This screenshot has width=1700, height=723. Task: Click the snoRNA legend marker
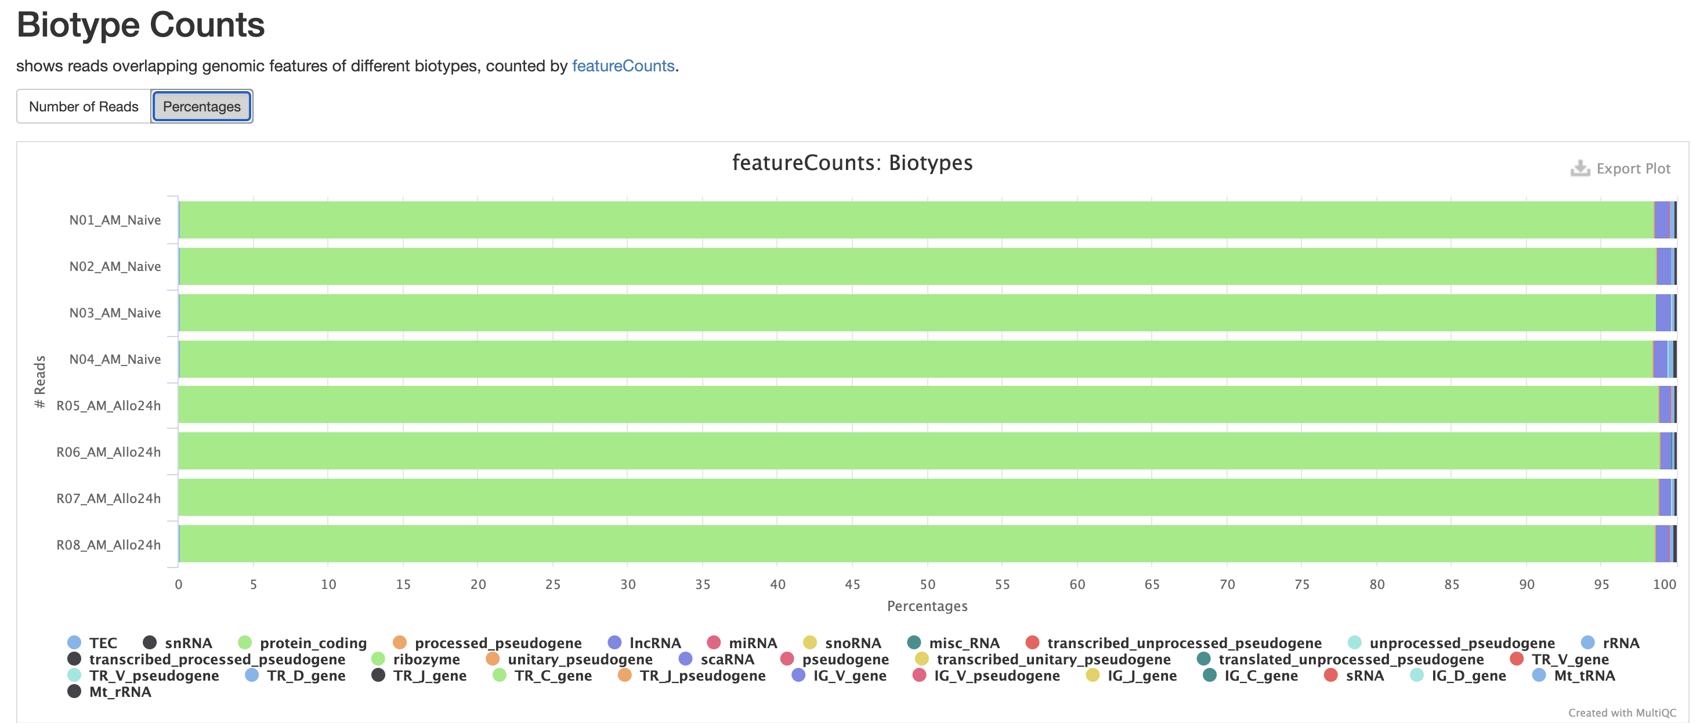tap(810, 642)
